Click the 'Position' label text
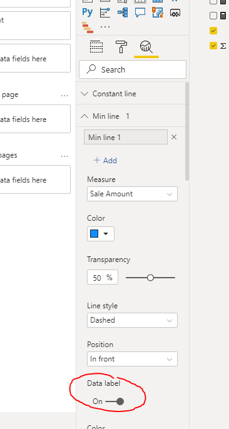 pos(100,345)
